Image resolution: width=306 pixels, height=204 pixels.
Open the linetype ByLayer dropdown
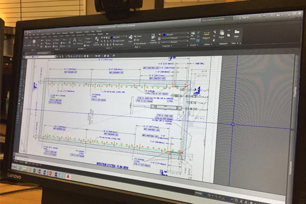175,42
